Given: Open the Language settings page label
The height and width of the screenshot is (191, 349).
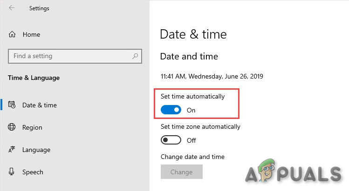Looking at the screenshot, I should (x=36, y=150).
